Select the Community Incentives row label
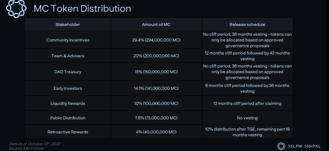 click(x=68, y=40)
